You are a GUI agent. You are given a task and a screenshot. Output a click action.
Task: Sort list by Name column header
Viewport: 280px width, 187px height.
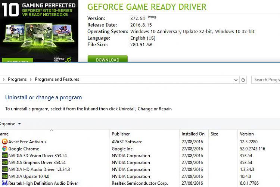click(x=55, y=134)
